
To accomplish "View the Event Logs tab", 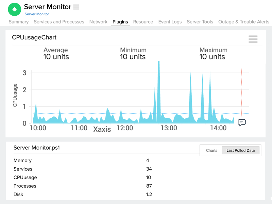I will 170,22.
